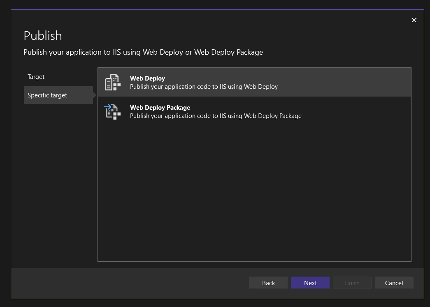Click the Publish heading
Viewport: 430px width, 307px height.
[43, 36]
